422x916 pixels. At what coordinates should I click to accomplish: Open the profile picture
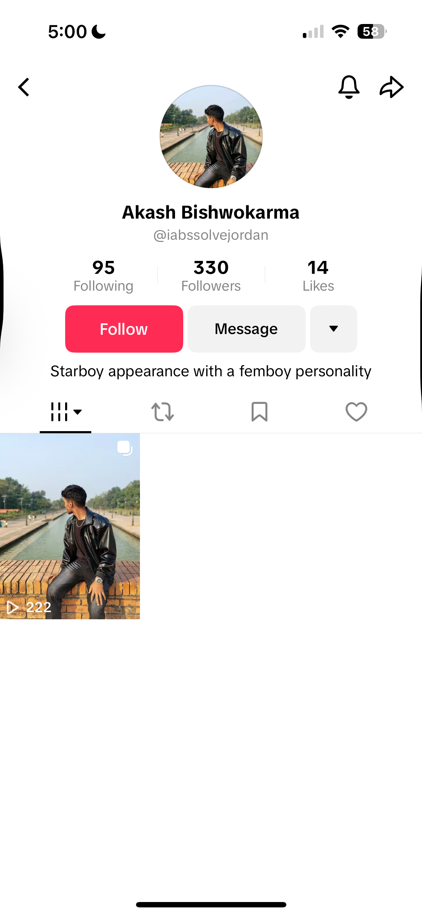[211, 137]
